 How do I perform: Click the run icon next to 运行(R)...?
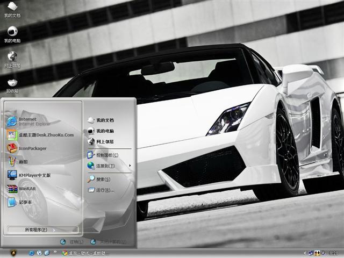pos(91,190)
